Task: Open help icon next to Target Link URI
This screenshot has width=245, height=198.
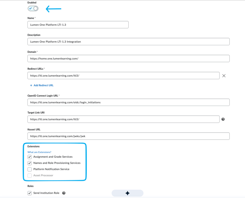Action: point(223,119)
